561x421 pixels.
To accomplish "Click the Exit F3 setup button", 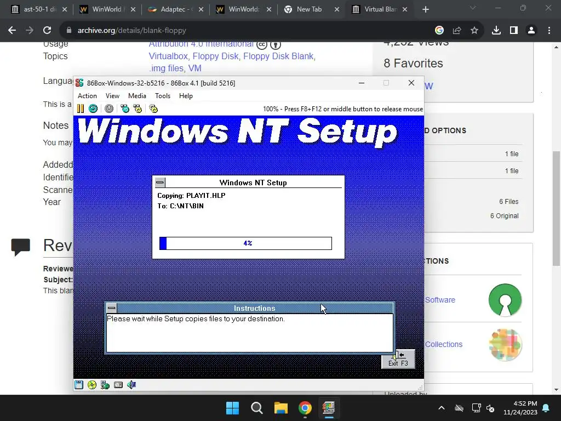I will point(398,359).
